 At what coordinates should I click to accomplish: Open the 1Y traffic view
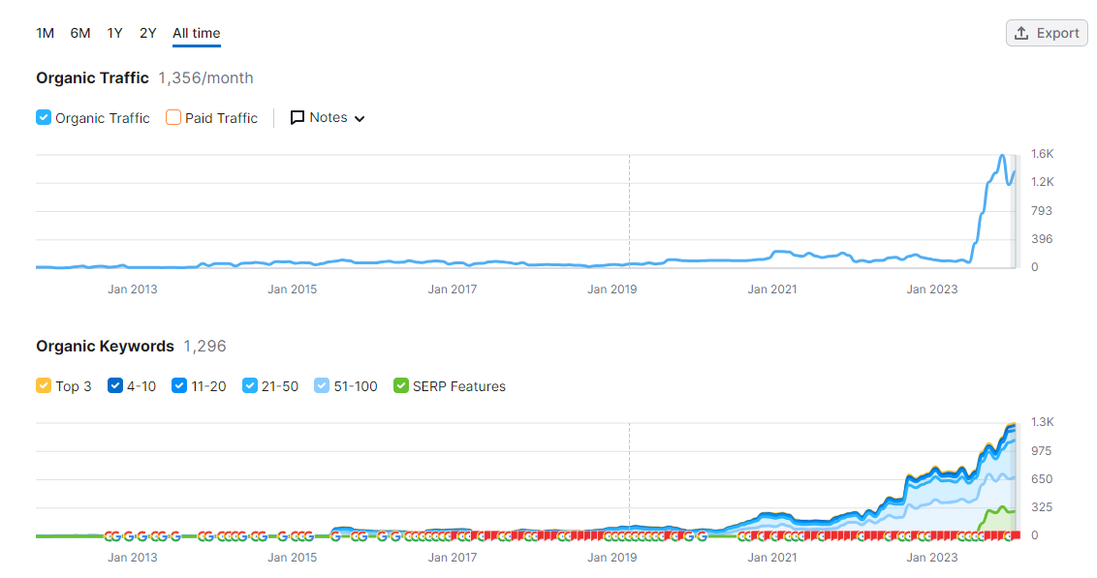pos(114,32)
